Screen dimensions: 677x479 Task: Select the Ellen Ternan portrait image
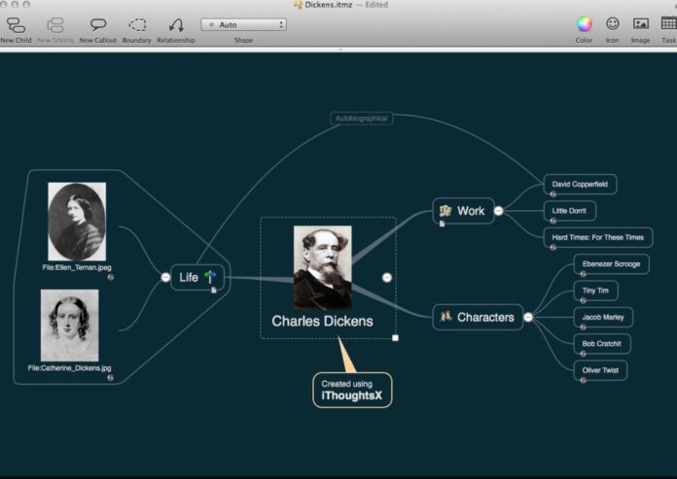[x=77, y=222]
